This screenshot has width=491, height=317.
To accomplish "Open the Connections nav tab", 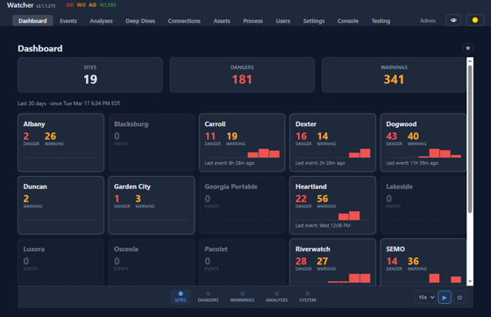I will [x=184, y=21].
